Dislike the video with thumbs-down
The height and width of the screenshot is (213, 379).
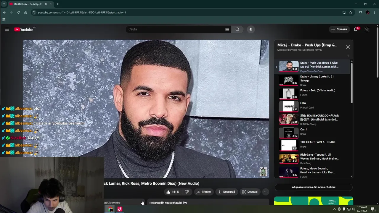(x=187, y=192)
